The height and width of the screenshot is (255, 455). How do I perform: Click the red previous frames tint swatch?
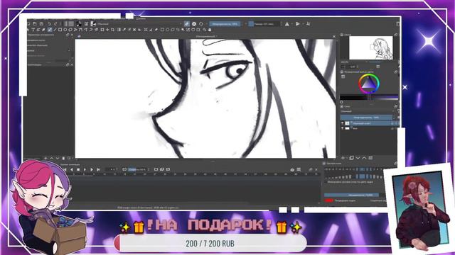[328, 200]
